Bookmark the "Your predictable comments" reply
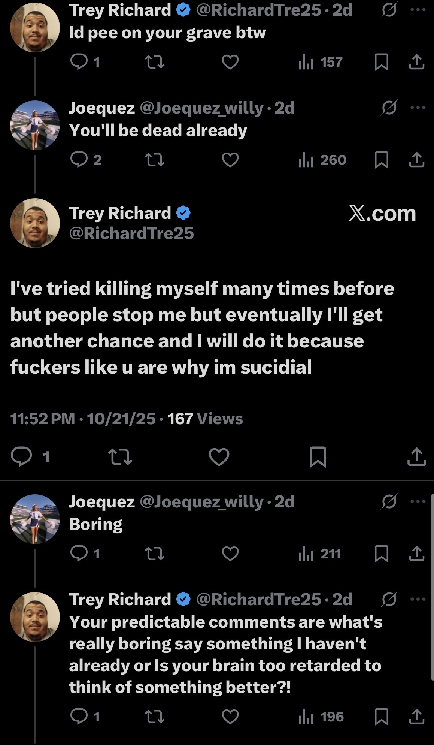The height and width of the screenshot is (745, 434). click(381, 717)
